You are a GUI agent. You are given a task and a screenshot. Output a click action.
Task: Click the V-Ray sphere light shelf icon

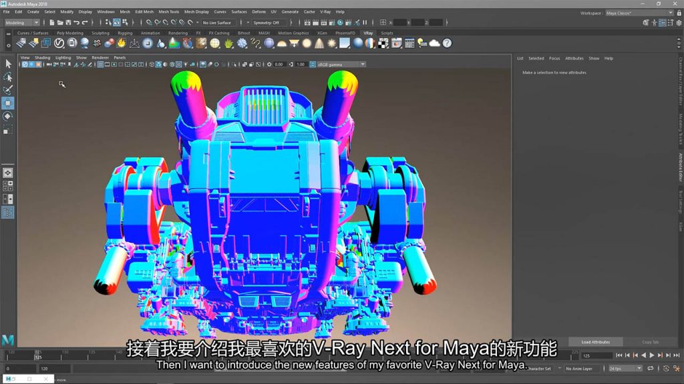click(x=307, y=43)
